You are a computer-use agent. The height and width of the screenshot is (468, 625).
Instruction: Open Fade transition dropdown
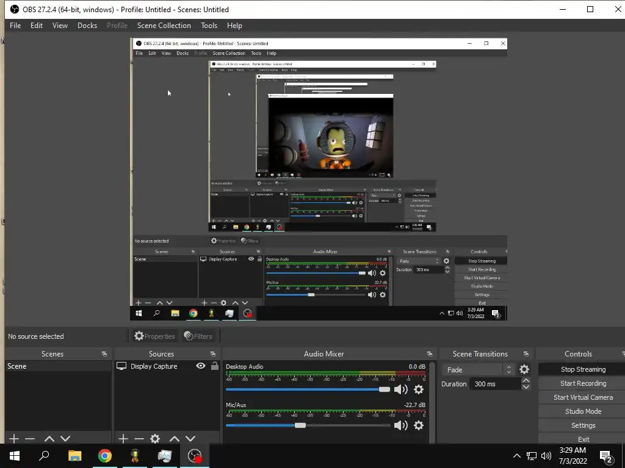[479, 370]
